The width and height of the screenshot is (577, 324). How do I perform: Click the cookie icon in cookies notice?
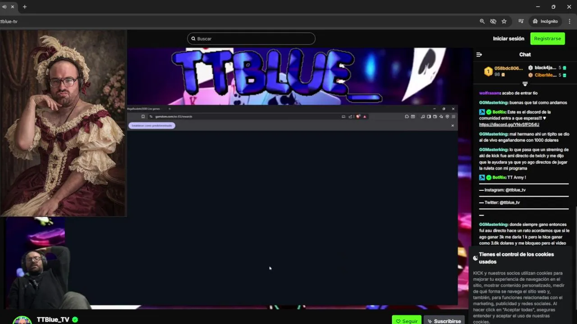pos(475,258)
